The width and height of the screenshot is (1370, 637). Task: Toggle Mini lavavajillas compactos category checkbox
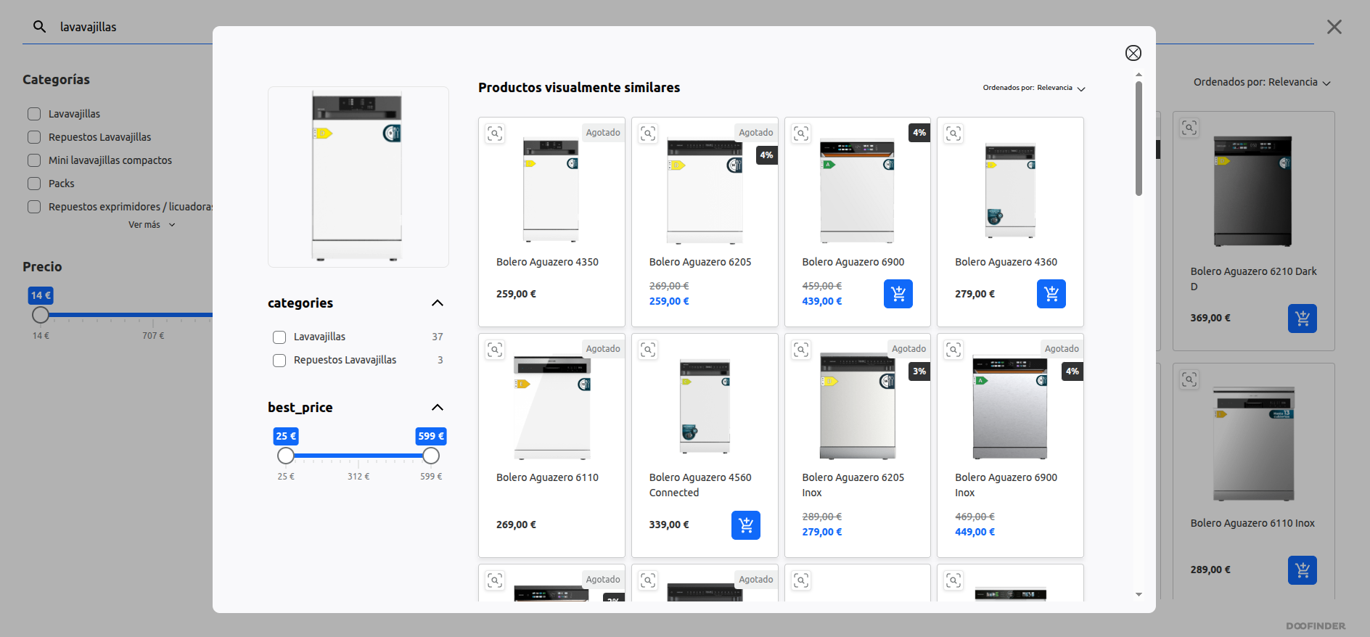34,160
